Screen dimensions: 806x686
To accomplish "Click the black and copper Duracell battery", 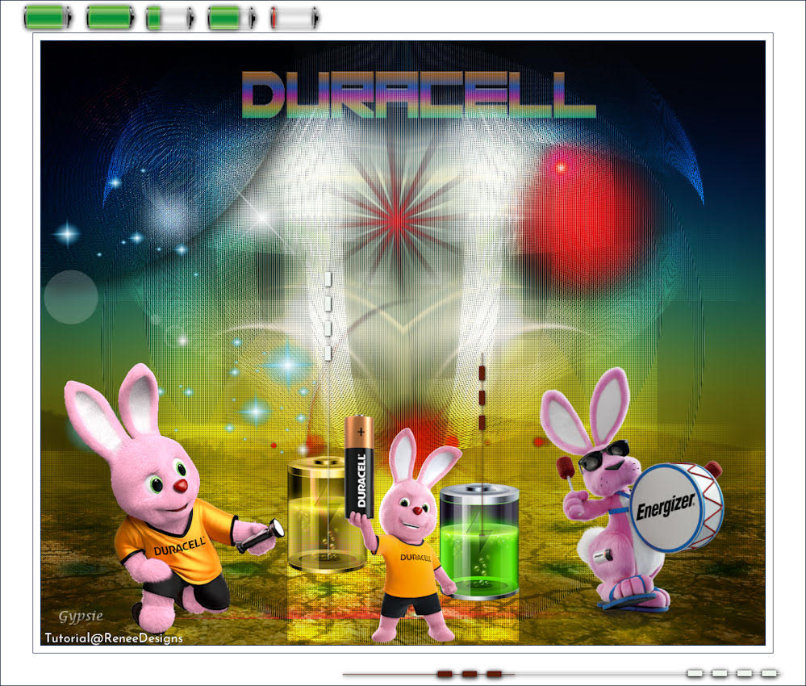I will (359, 466).
